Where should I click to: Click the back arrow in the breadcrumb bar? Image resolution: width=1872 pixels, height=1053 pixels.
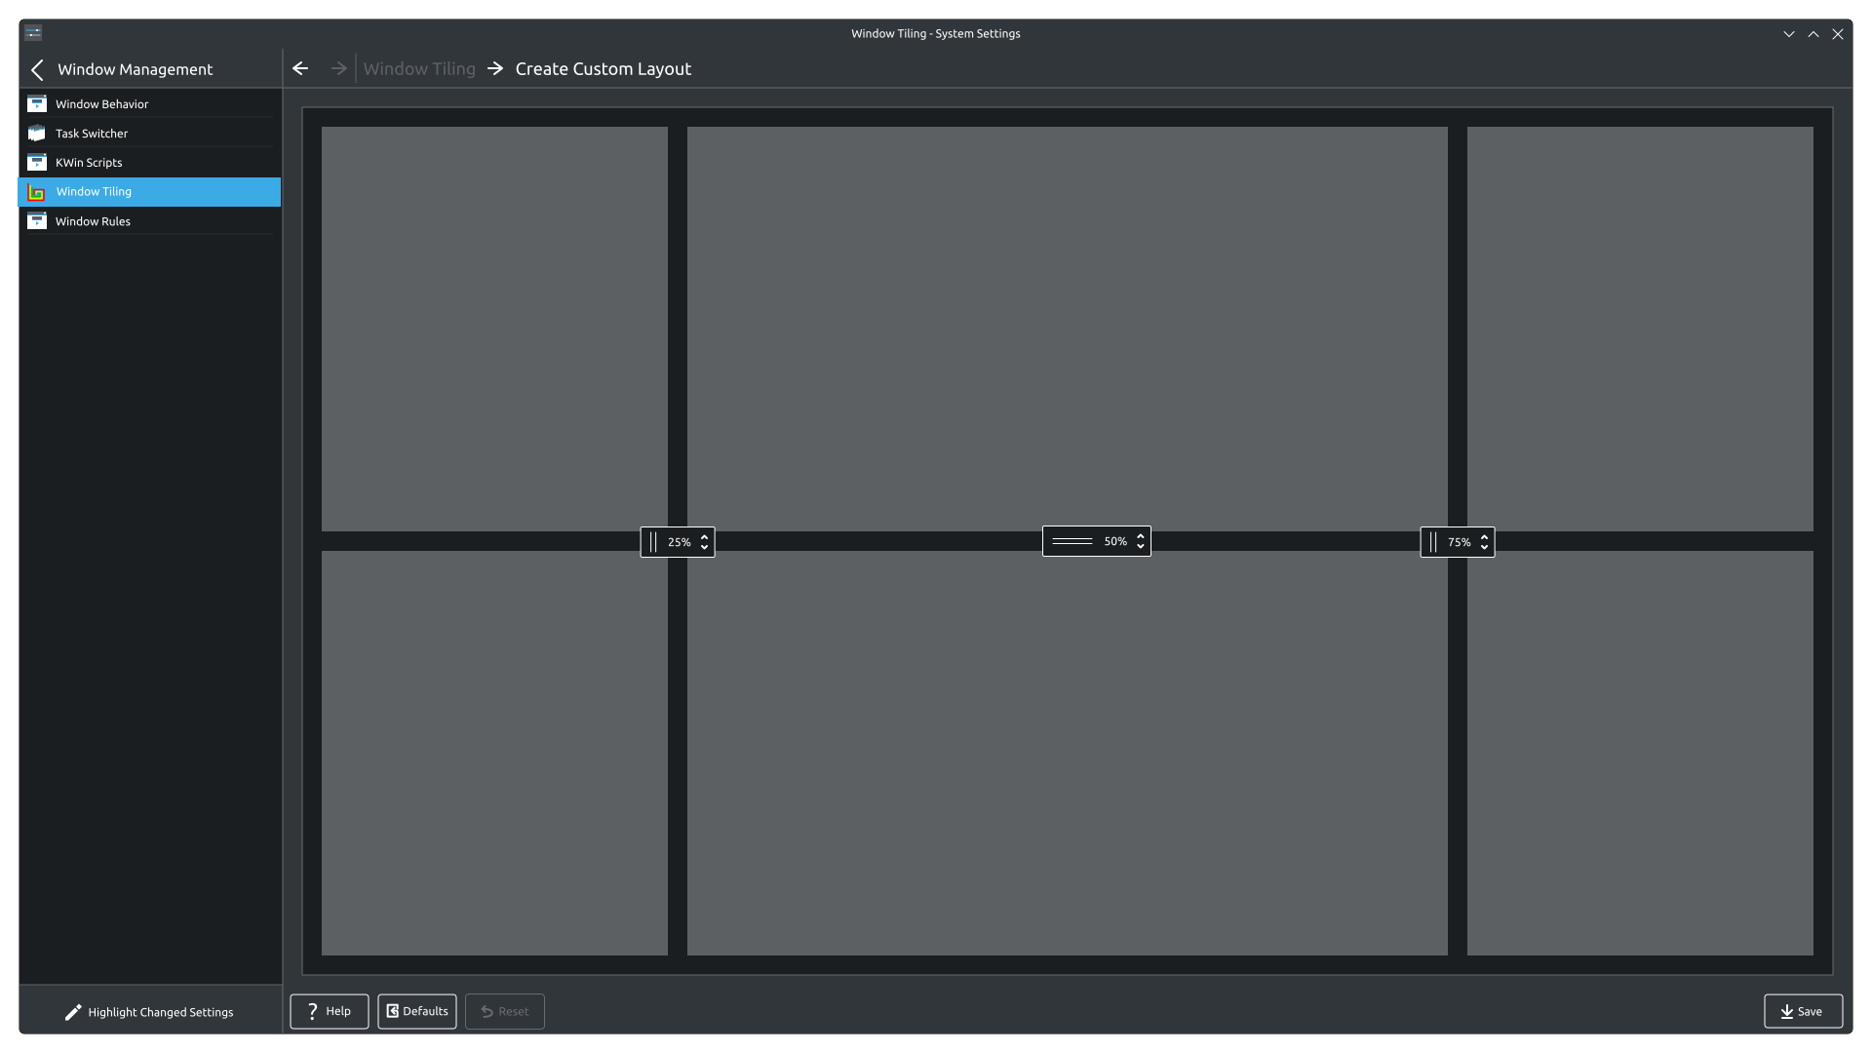(x=299, y=68)
